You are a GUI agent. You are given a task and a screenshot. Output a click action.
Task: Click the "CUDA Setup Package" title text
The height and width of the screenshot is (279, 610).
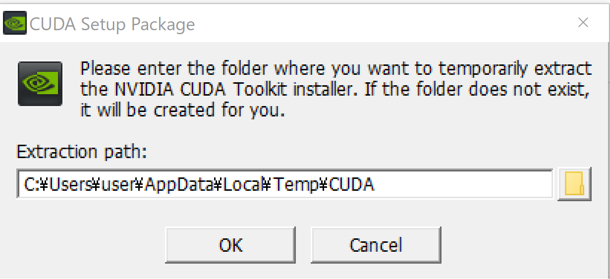[x=112, y=24]
